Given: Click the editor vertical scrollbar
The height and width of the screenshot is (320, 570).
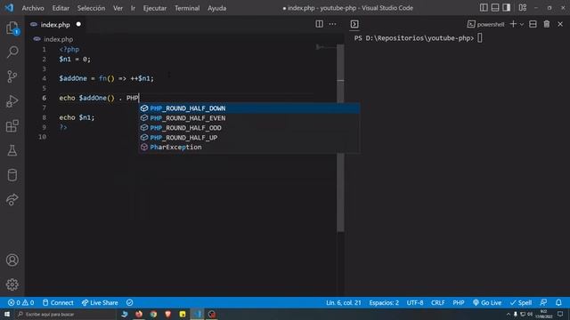Looking at the screenshot, I should 340,138.
